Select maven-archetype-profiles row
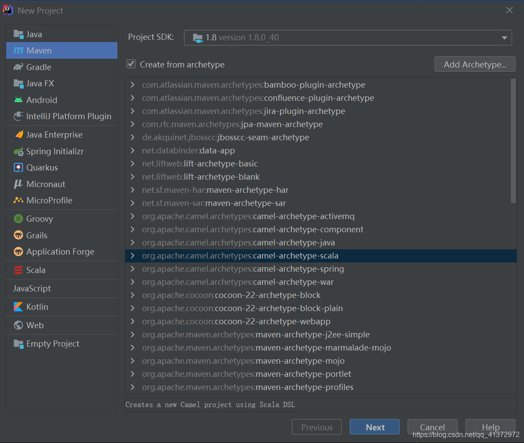Viewport: 524px width, 443px height. (321, 387)
